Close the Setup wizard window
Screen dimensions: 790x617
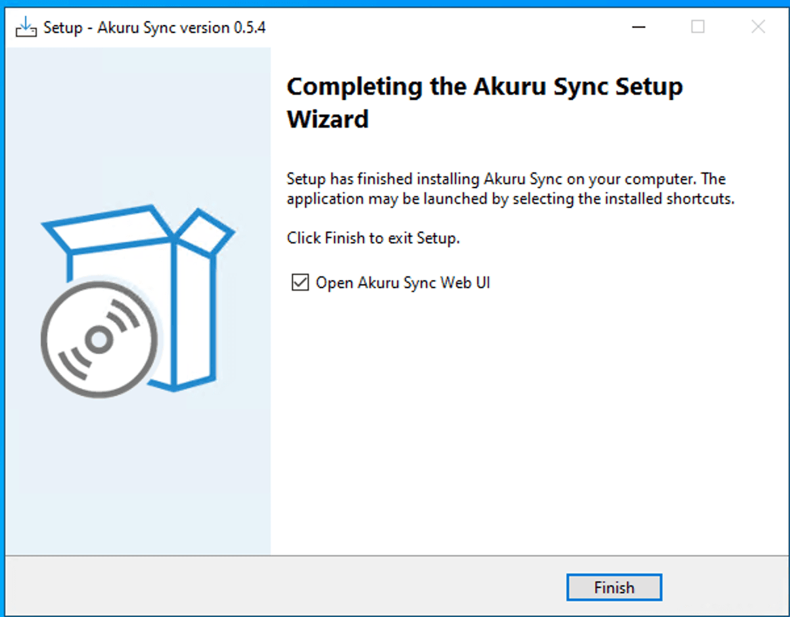tap(758, 27)
